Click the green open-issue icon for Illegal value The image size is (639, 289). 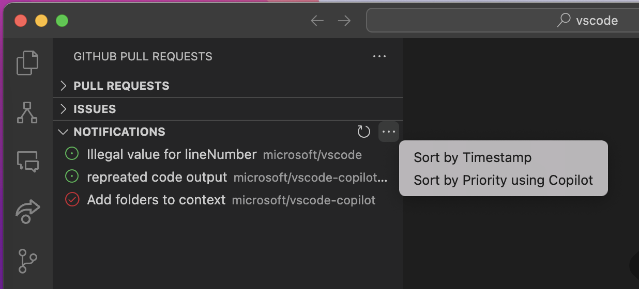(x=72, y=154)
